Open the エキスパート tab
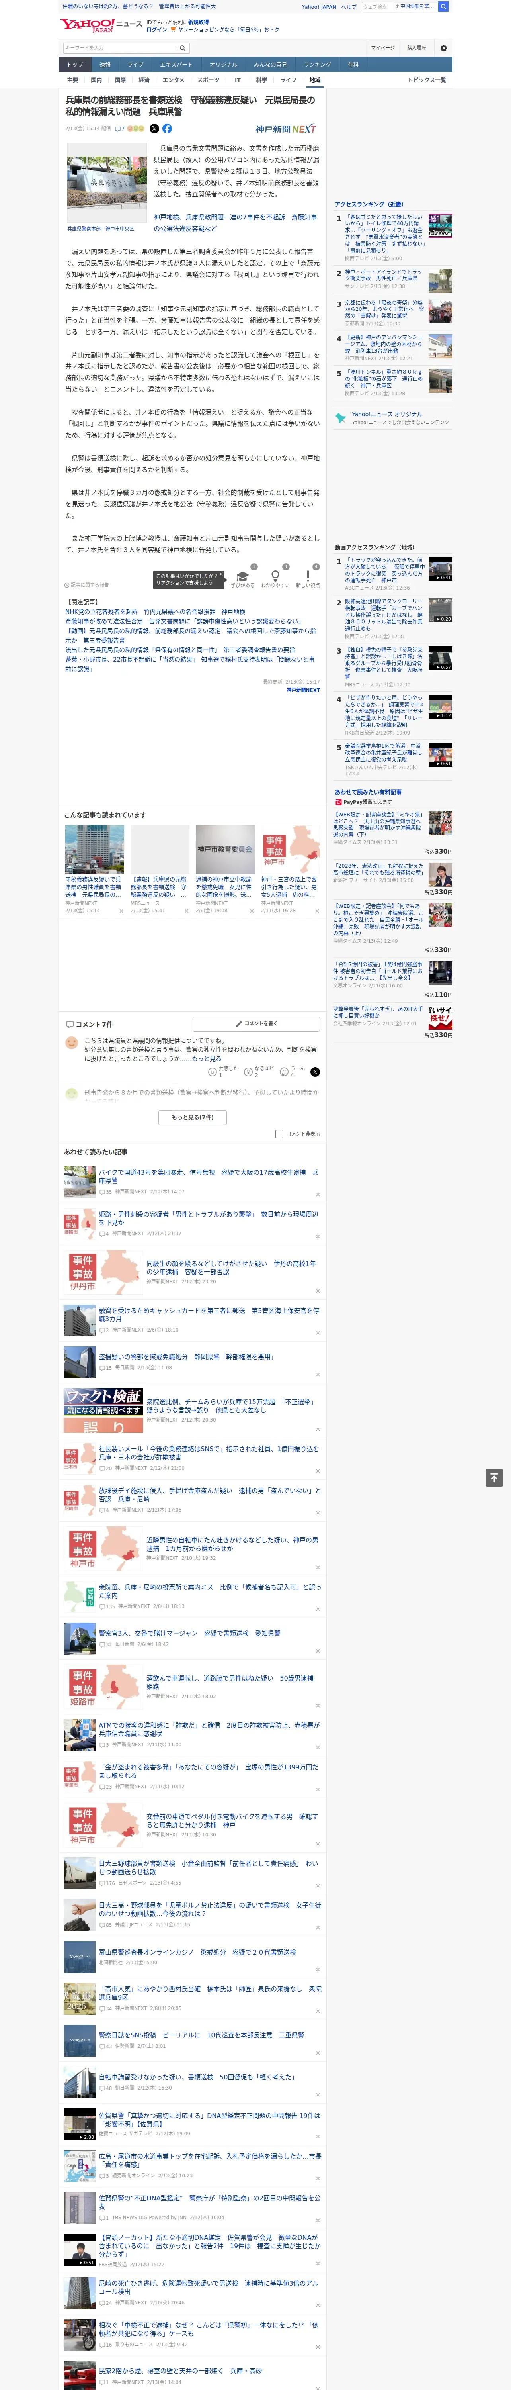Viewport: 511px width, 2390px height. click(176, 65)
